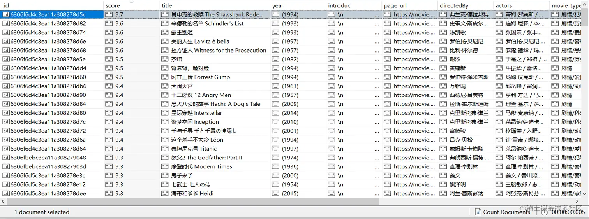Click the score column header

[131, 5]
